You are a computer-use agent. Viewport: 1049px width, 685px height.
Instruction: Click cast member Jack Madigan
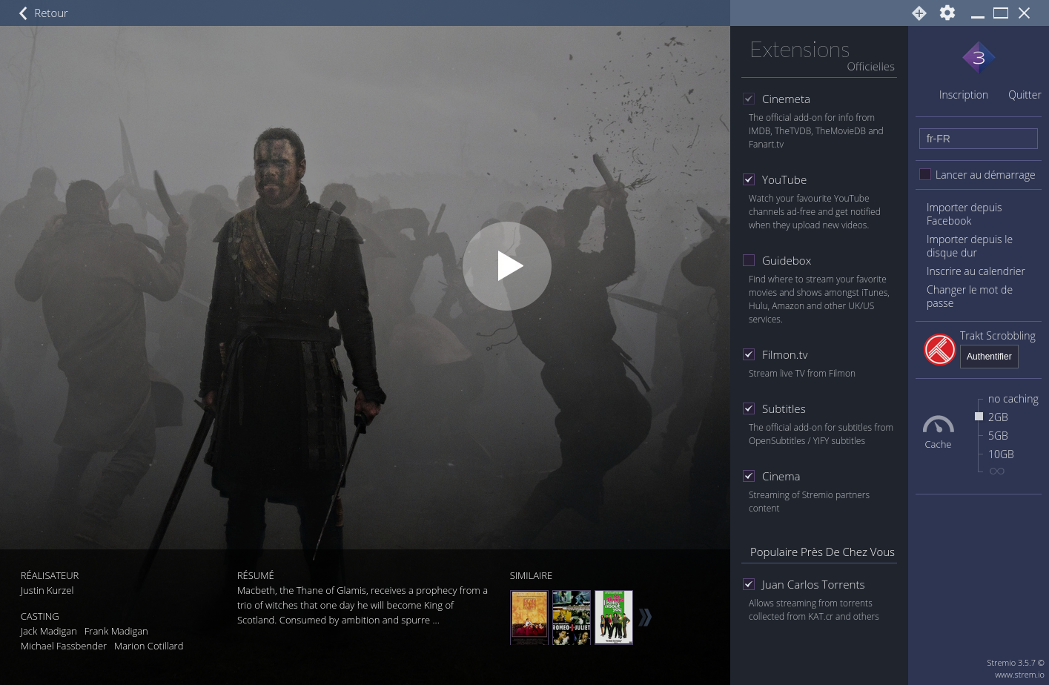click(x=48, y=632)
